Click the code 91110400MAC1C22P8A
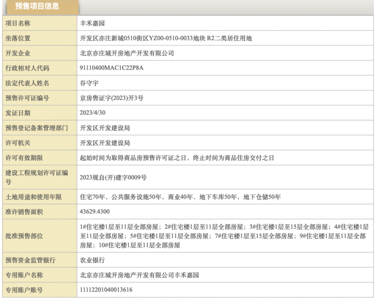377x298 pixels. (112, 68)
